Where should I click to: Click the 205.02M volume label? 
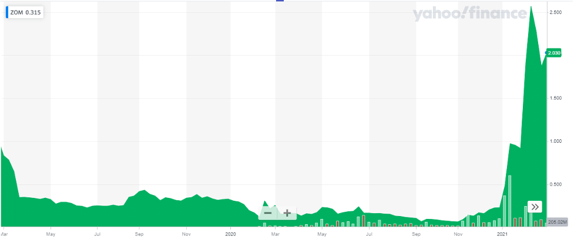pos(556,222)
